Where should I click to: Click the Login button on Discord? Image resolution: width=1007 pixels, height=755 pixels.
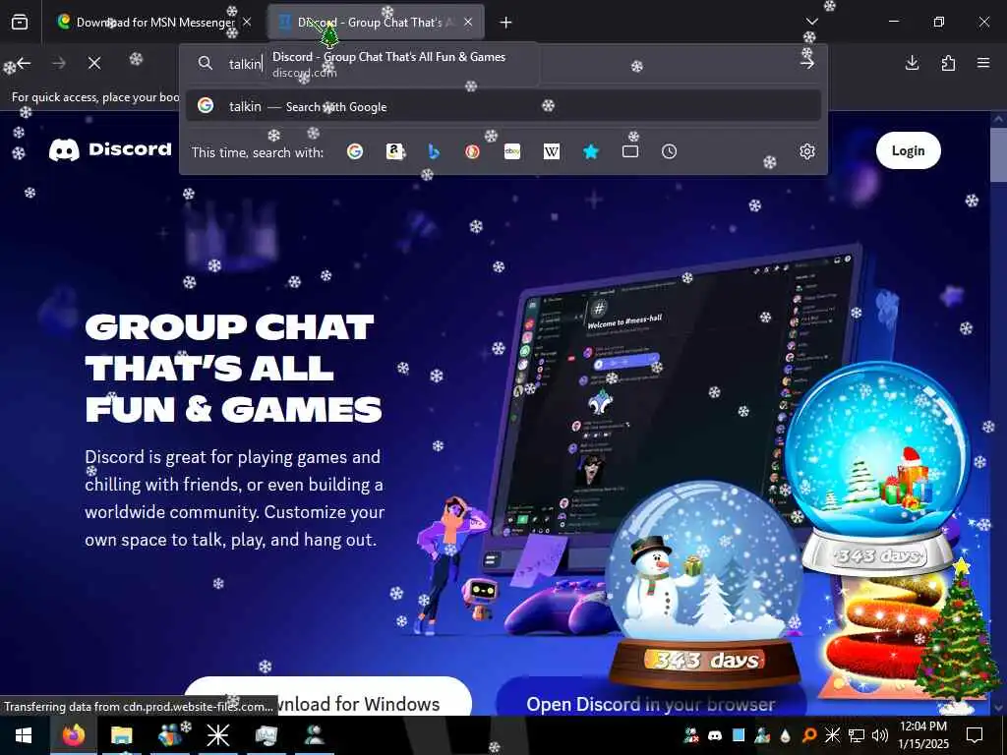tap(908, 150)
